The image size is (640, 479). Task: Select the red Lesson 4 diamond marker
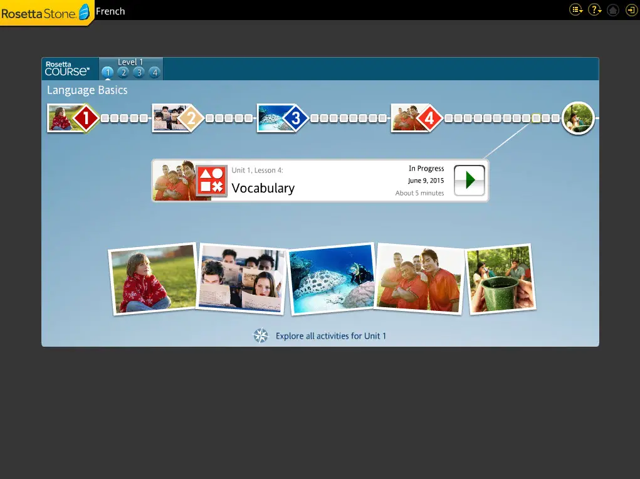[x=429, y=118]
